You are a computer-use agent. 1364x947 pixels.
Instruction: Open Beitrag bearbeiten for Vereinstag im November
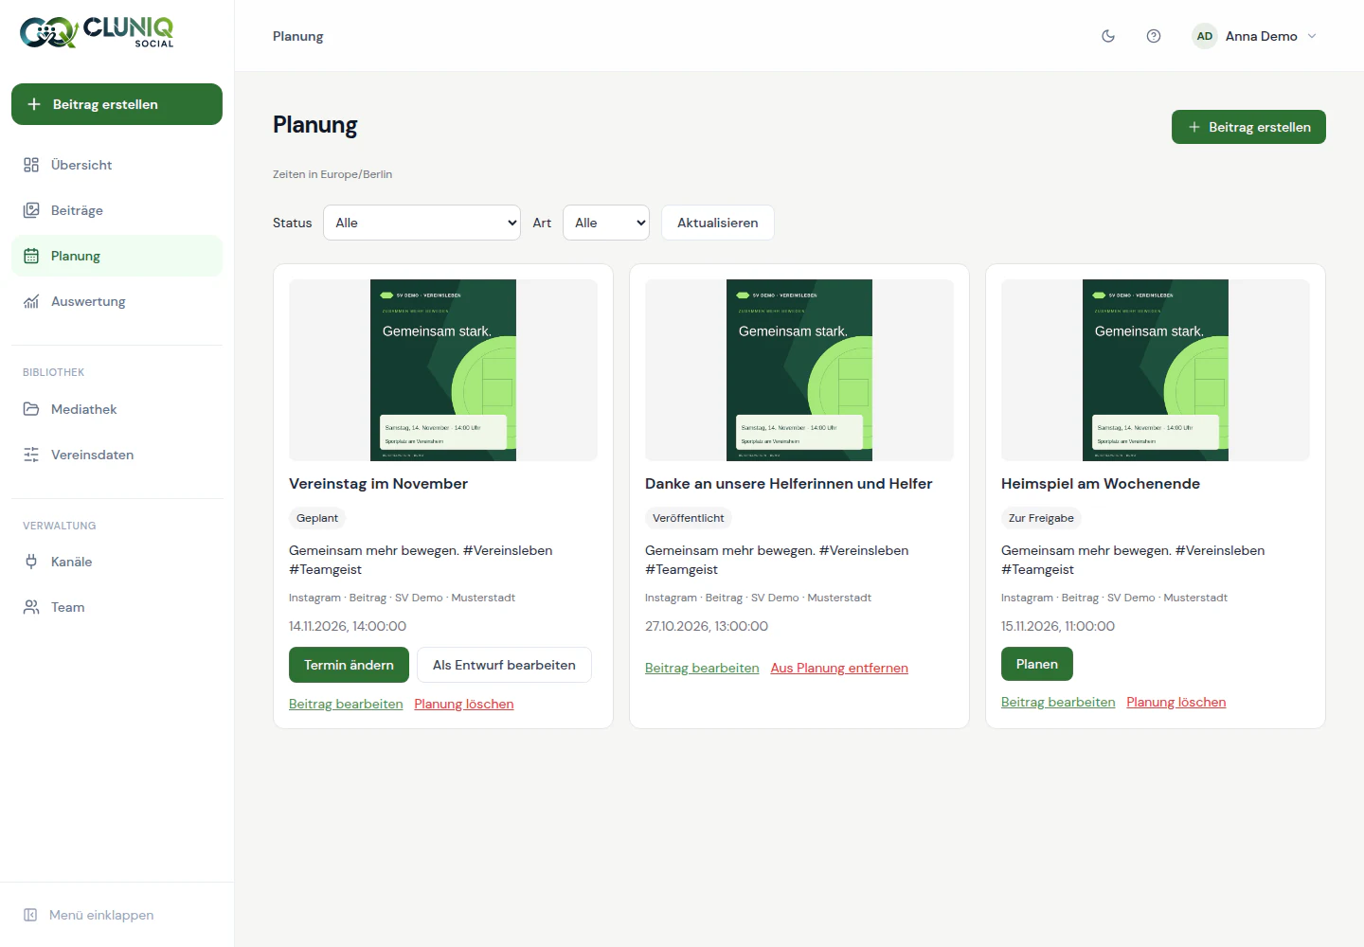click(x=346, y=704)
